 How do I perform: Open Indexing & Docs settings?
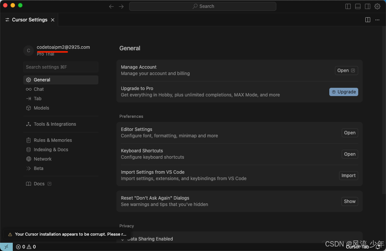point(61,149)
